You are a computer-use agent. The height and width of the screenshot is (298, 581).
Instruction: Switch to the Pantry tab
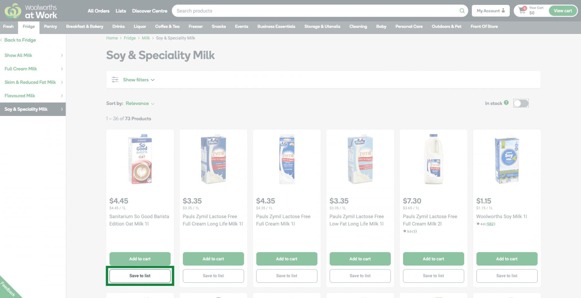50,26
